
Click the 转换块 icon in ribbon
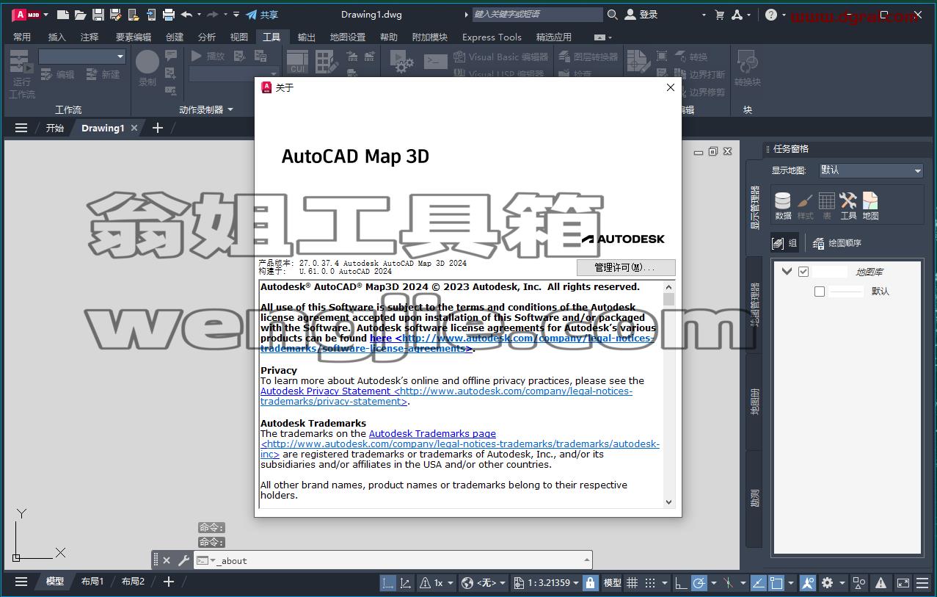pos(747,68)
